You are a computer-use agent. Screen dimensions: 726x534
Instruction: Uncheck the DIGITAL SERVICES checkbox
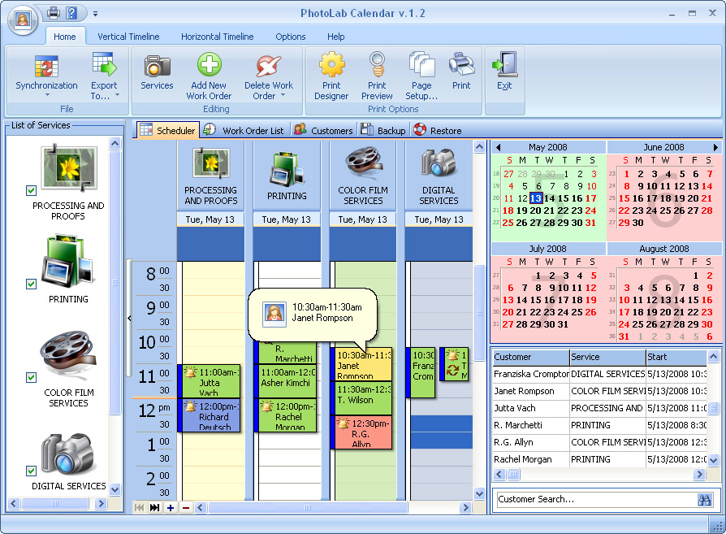31,470
